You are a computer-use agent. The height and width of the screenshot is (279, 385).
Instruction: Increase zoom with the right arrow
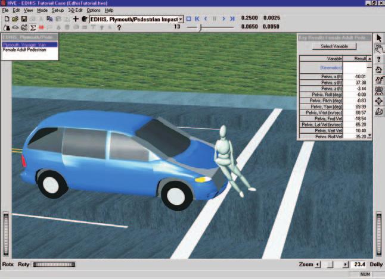coord(346,265)
